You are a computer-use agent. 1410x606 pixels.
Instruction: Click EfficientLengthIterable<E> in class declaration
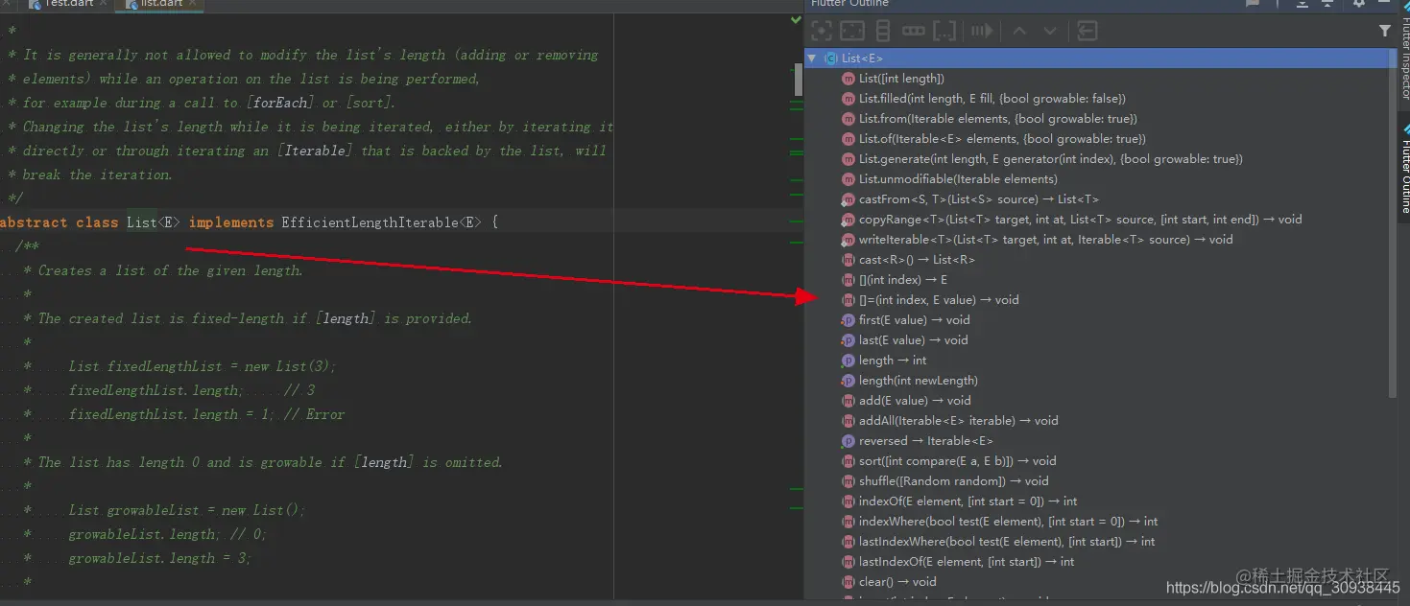click(x=381, y=222)
